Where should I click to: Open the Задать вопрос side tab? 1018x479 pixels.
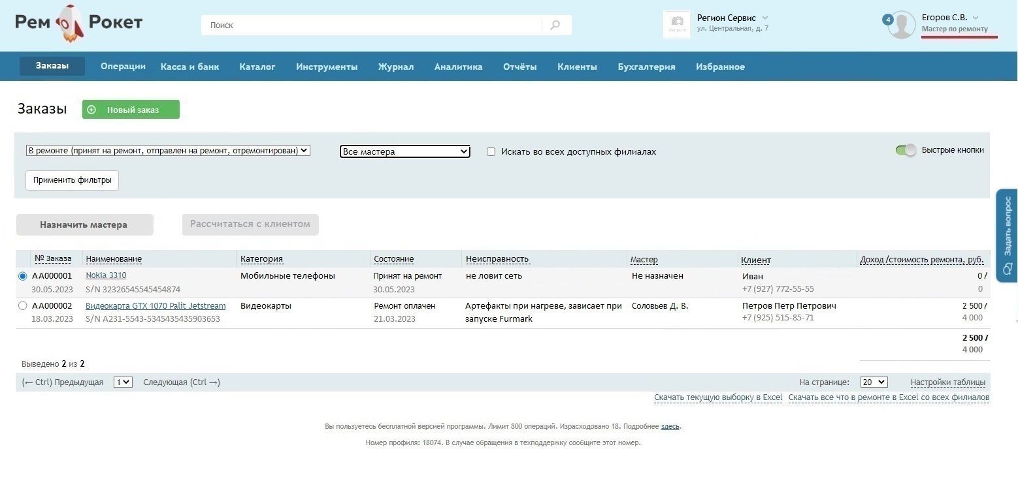tap(1007, 236)
